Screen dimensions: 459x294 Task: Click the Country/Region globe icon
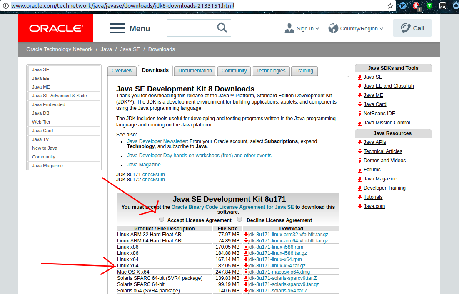click(x=333, y=28)
